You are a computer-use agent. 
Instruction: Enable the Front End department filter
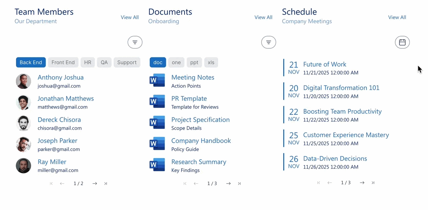pos(63,62)
